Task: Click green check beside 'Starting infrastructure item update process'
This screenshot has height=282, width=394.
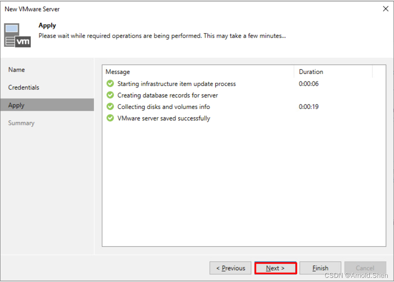Action: (110, 84)
